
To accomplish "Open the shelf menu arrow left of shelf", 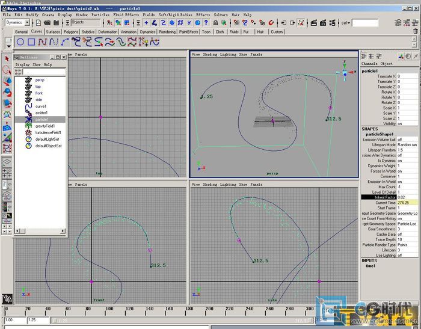I will [9, 46].
